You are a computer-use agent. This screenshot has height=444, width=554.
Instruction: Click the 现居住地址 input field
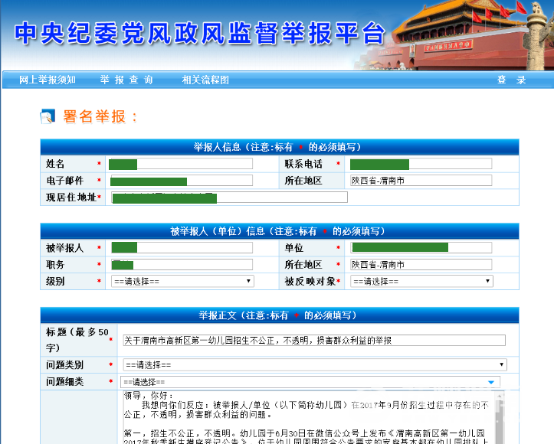[x=230, y=198]
